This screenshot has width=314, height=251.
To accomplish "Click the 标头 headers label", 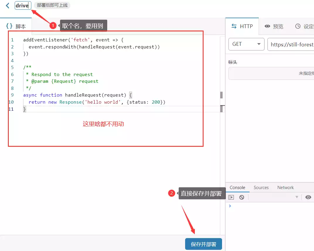I will point(233,62).
